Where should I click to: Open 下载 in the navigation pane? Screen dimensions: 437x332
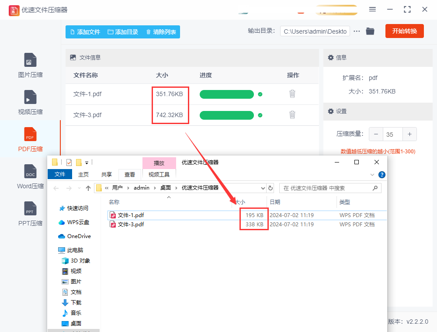pyautogui.click(x=72, y=302)
